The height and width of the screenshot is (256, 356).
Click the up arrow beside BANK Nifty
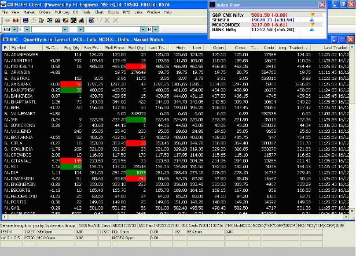pyautogui.click(x=313, y=29)
